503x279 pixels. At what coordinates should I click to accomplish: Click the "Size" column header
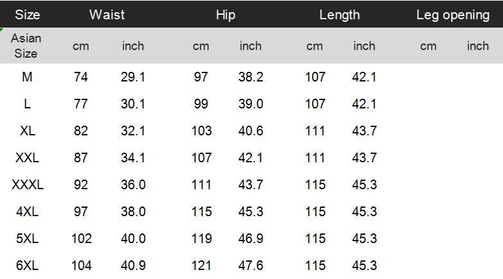pos(28,15)
